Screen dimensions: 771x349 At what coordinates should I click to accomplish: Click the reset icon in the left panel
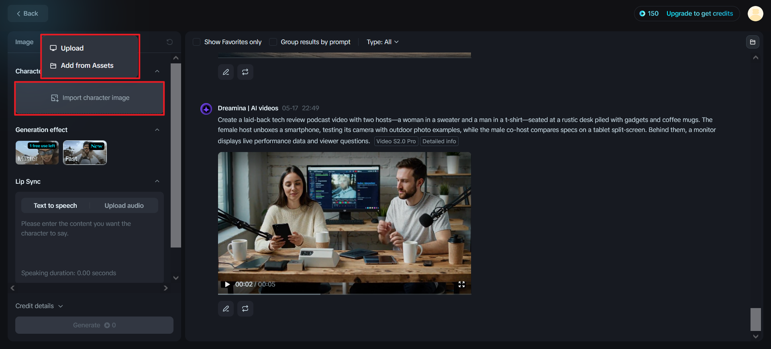169,42
